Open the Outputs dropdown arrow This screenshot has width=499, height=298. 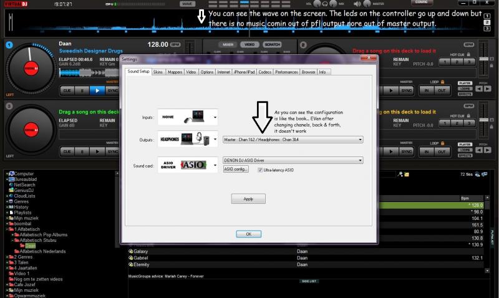(215, 139)
